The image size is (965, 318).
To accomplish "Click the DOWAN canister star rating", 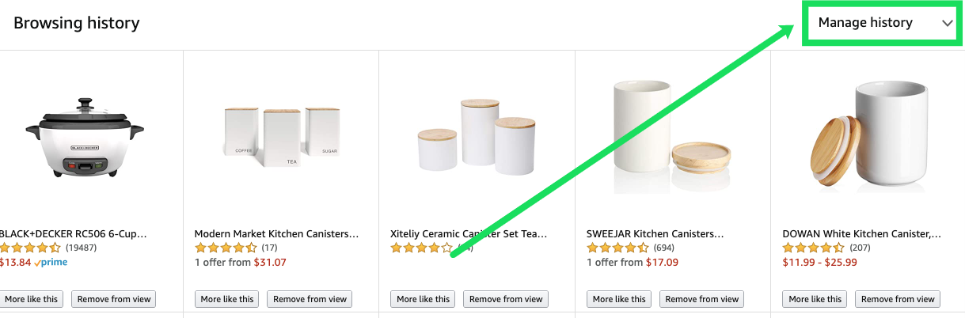I will 814,248.
